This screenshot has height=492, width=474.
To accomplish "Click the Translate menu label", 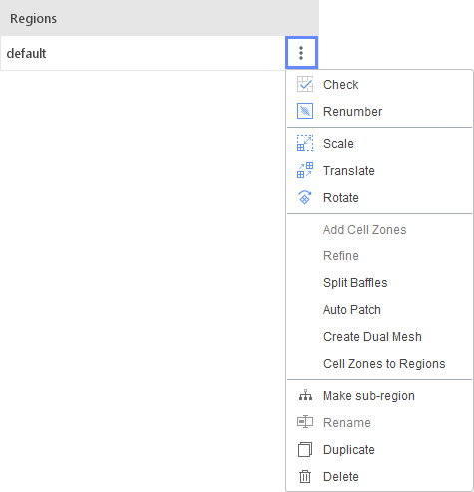I will (349, 171).
